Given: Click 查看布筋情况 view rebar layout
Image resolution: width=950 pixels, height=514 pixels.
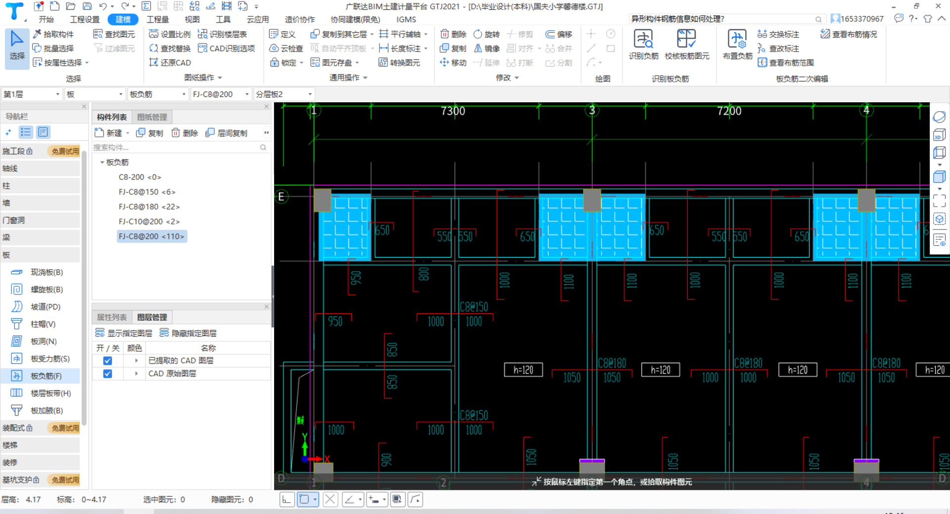Looking at the screenshot, I should tap(849, 34).
